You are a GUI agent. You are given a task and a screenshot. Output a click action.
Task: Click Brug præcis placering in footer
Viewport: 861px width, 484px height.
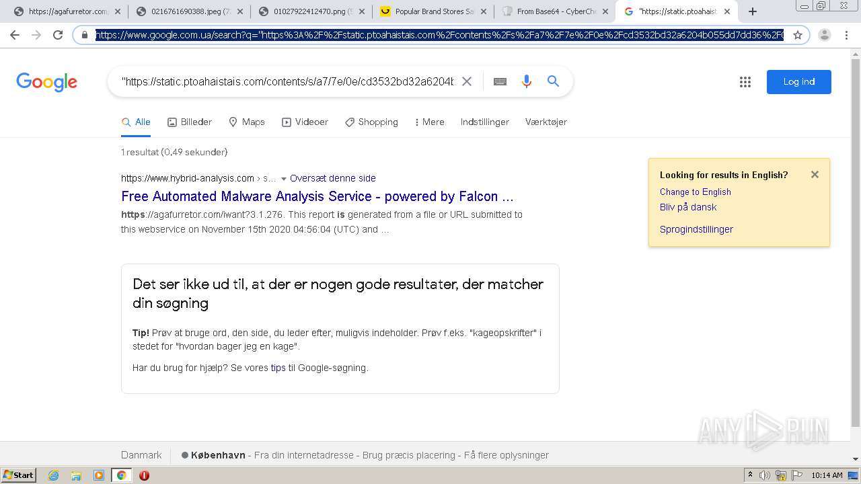pos(409,455)
